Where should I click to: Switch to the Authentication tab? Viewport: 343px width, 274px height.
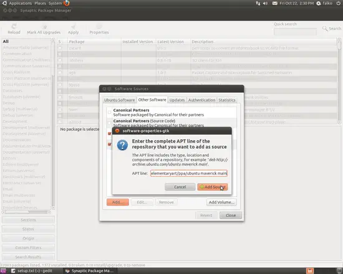coord(201,100)
